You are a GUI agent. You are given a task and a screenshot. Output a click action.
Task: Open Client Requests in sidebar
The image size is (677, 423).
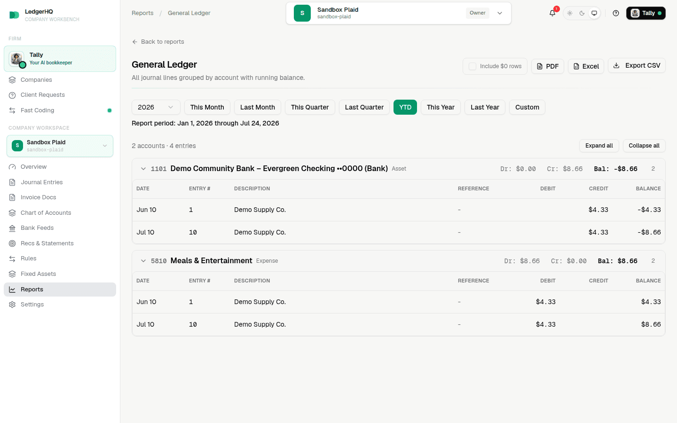point(60,95)
